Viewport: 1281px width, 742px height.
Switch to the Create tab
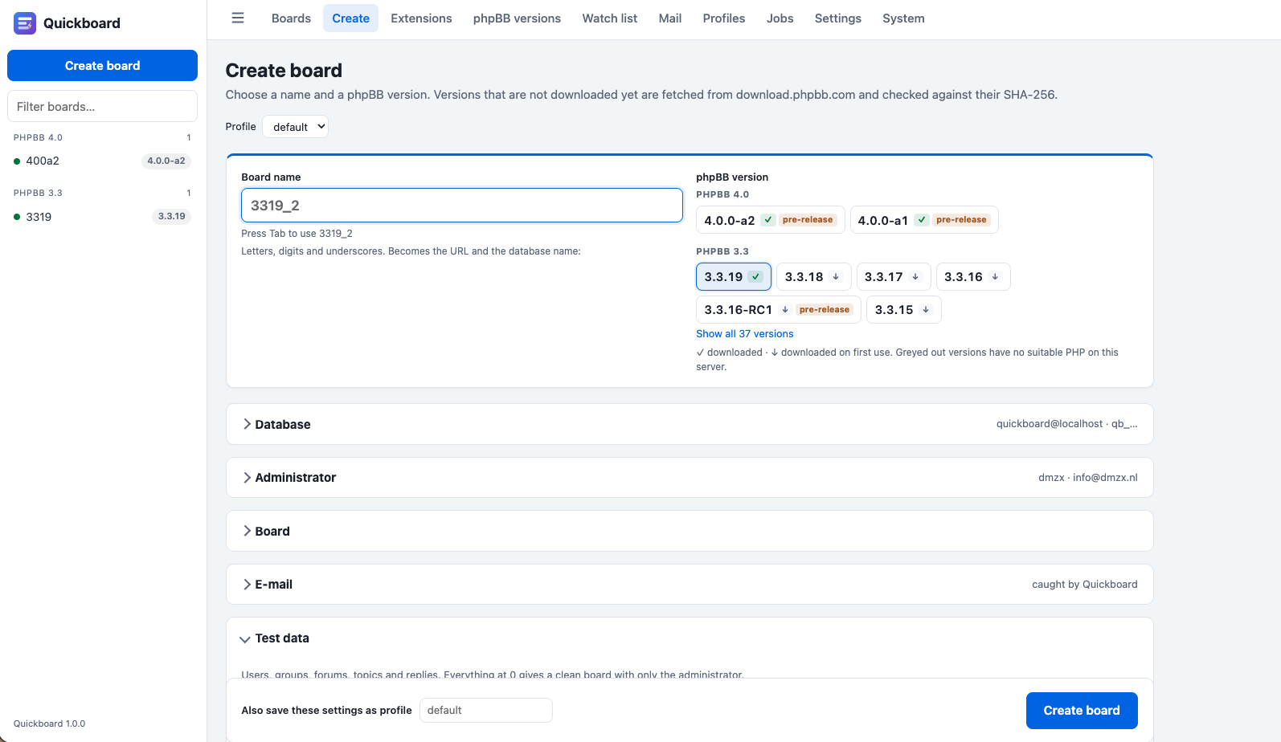point(351,18)
